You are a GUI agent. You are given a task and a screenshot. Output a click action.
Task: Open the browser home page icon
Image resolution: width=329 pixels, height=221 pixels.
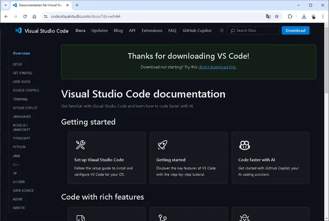[34, 16]
